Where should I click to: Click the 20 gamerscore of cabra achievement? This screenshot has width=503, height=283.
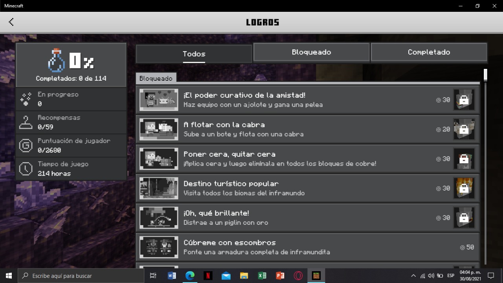pyautogui.click(x=443, y=129)
